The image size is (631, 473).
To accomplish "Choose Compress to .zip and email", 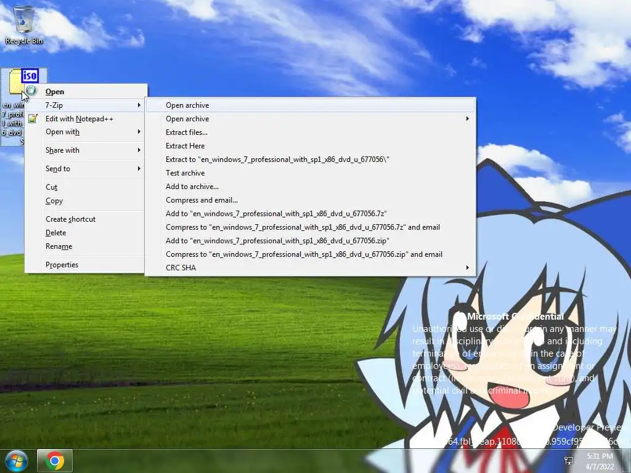I will 310,254.
